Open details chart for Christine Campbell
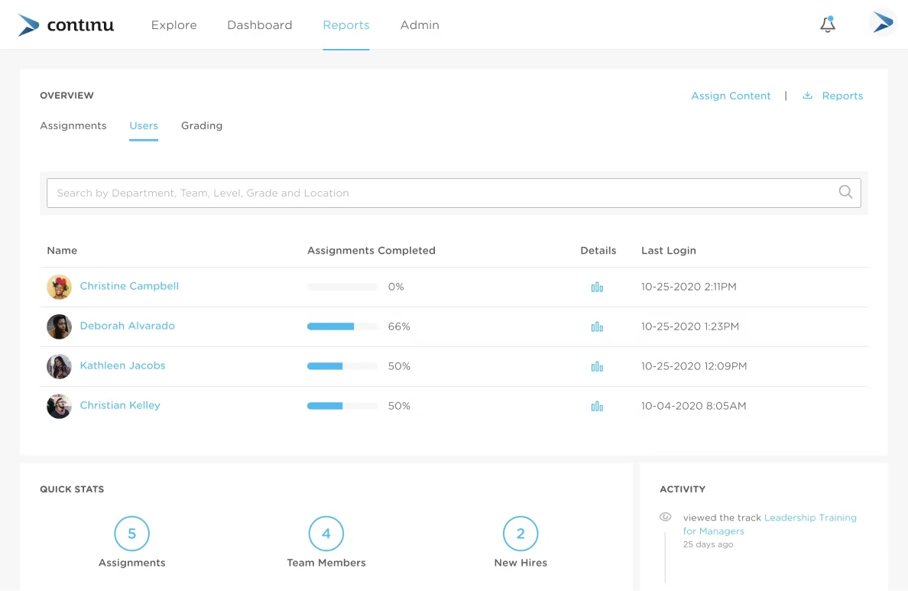 [x=597, y=287]
